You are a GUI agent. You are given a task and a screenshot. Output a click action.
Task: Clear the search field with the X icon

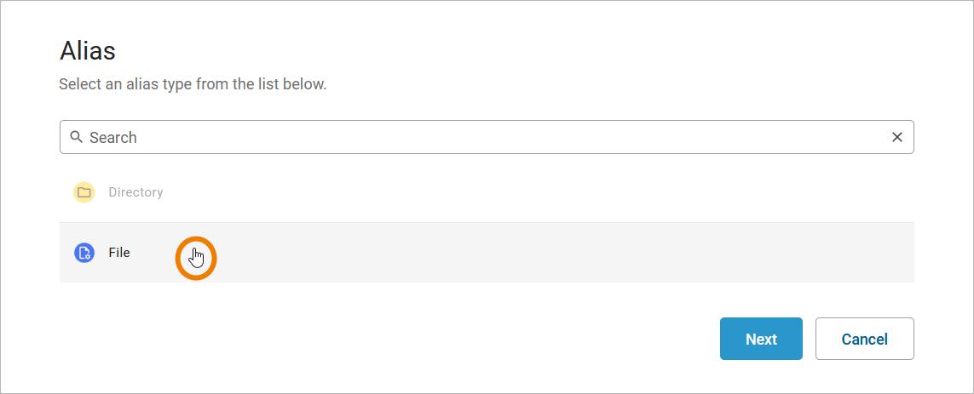tap(896, 137)
